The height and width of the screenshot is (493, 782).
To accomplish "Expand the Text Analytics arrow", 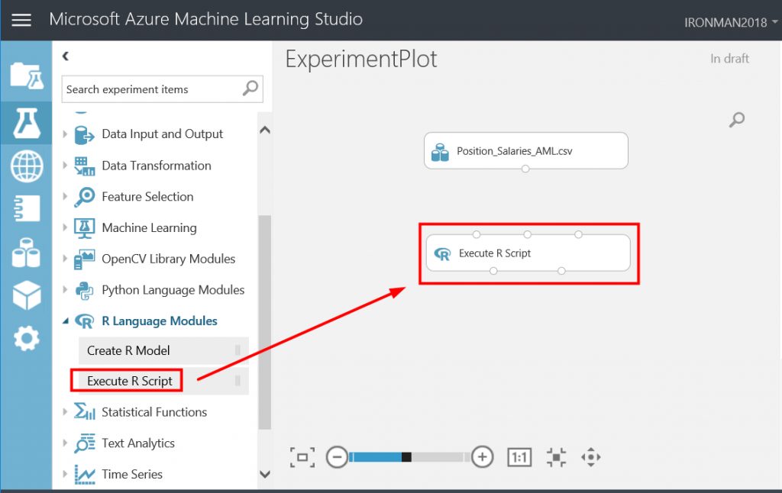I will 64,443.
